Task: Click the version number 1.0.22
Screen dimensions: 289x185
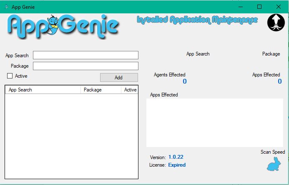Action: click(176, 157)
